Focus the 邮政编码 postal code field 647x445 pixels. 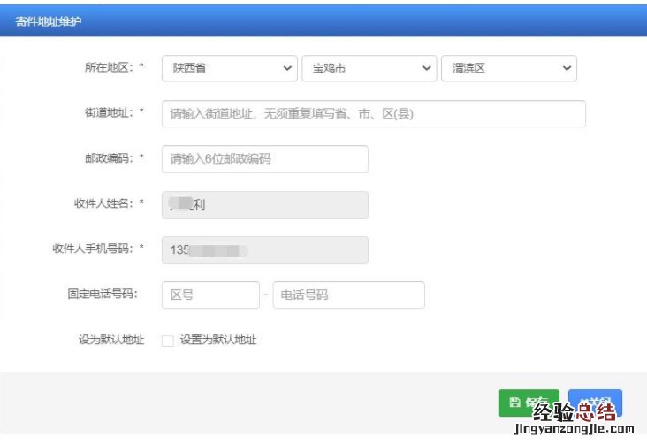(264, 159)
